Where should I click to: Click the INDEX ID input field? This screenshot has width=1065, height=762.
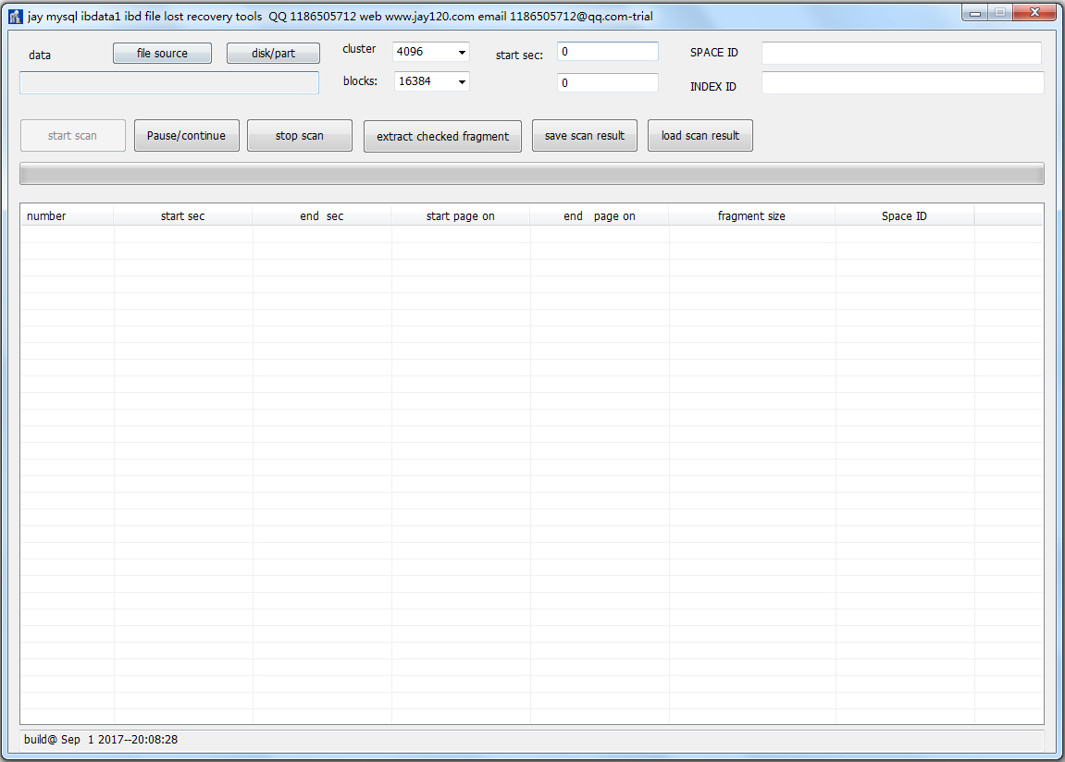[900, 83]
